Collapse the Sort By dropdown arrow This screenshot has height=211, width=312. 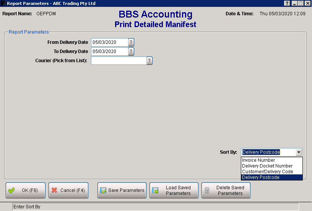(299, 152)
